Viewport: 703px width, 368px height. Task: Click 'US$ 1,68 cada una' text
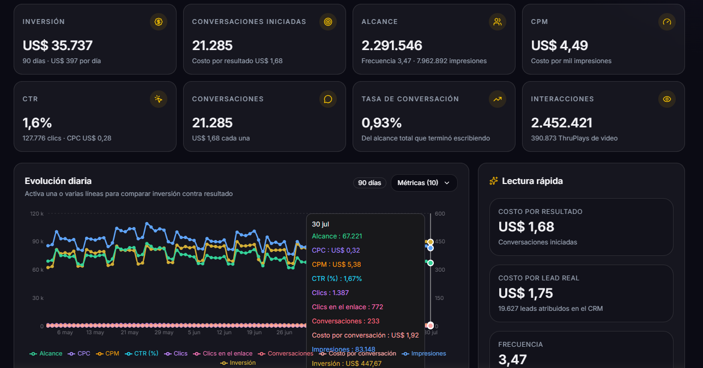pos(221,138)
